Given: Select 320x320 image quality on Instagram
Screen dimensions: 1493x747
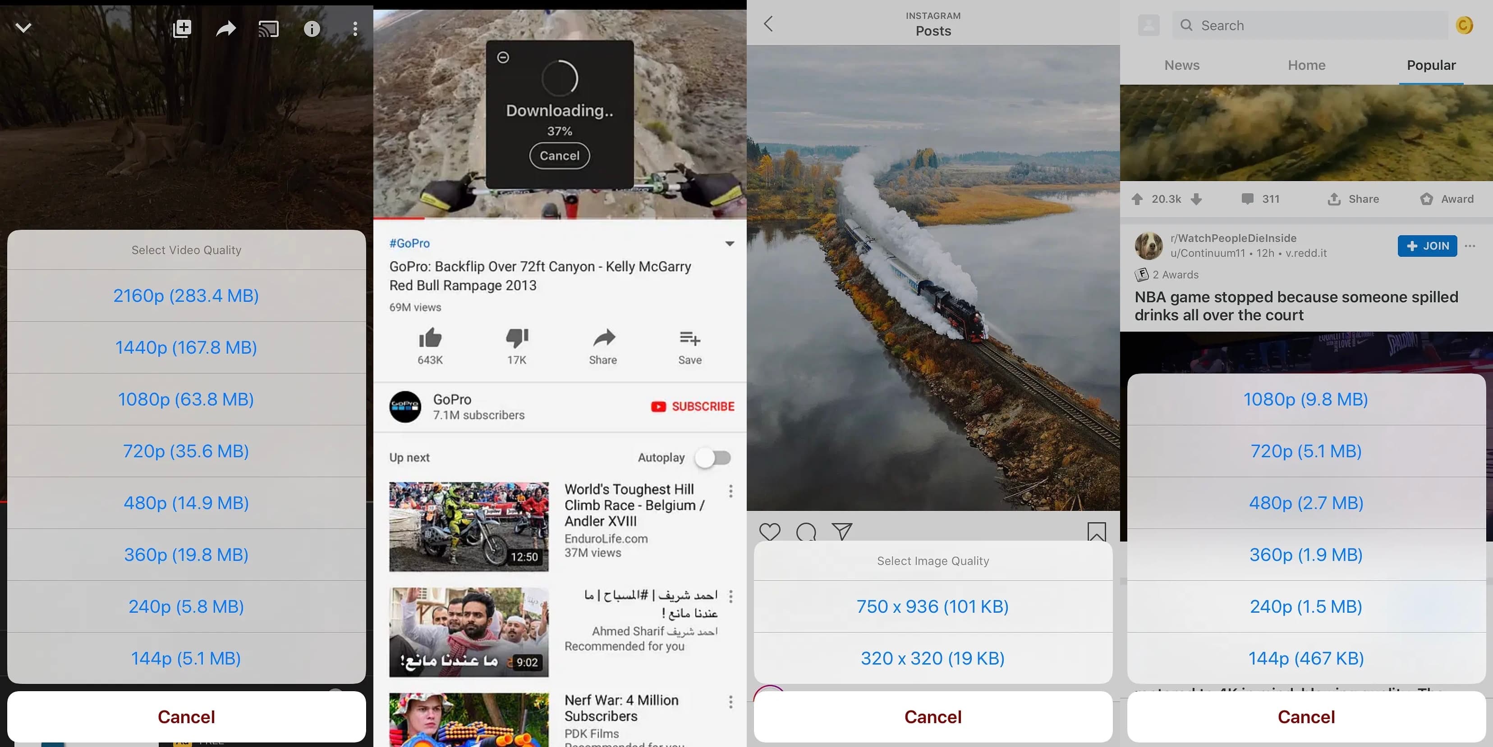Looking at the screenshot, I should pyautogui.click(x=933, y=657).
